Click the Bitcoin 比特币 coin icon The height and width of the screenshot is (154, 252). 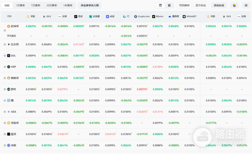coord(8,26)
